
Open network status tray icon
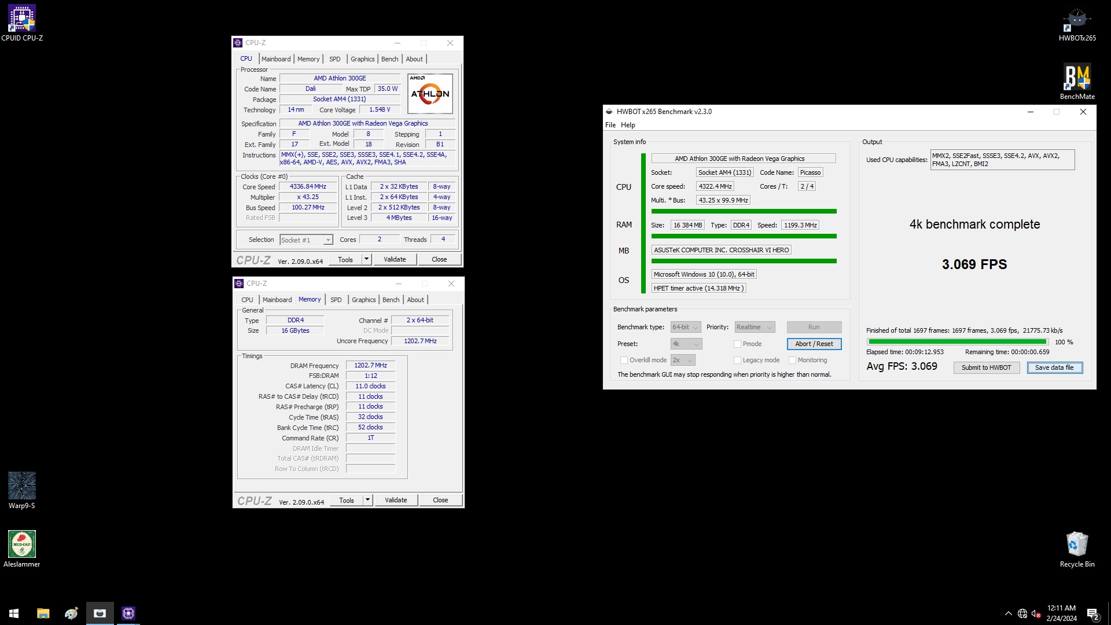1022,613
